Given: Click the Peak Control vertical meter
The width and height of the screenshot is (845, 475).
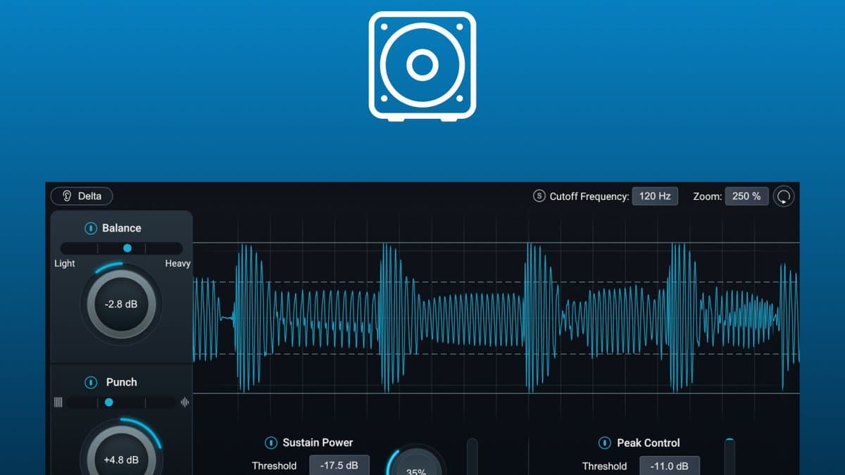Looking at the screenshot, I should click(x=730, y=457).
